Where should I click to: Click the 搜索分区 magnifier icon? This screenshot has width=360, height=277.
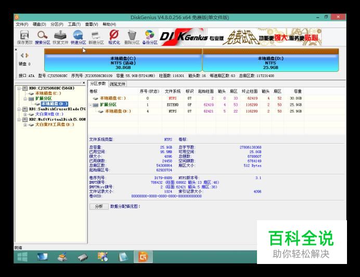pos(43,37)
